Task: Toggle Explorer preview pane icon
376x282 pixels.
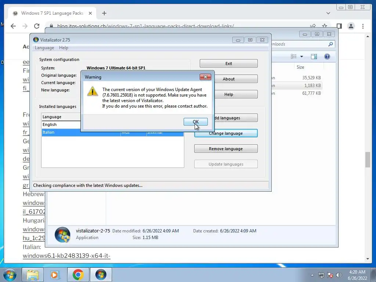Action: pyautogui.click(x=314, y=56)
